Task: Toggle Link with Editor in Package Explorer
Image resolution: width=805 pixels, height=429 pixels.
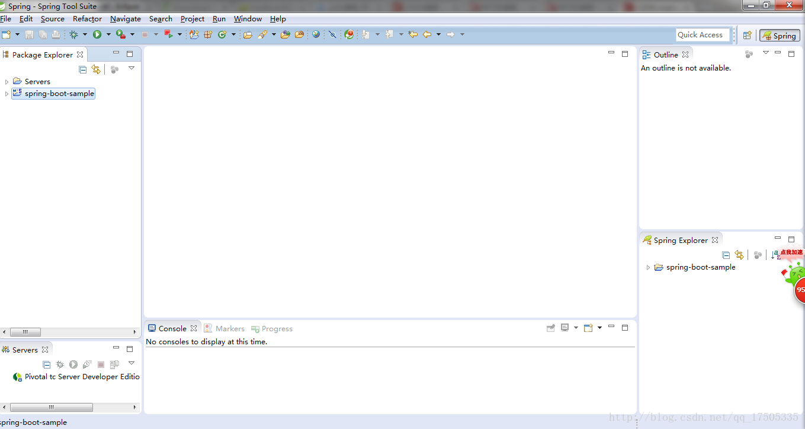Action: [x=96, y=69]
